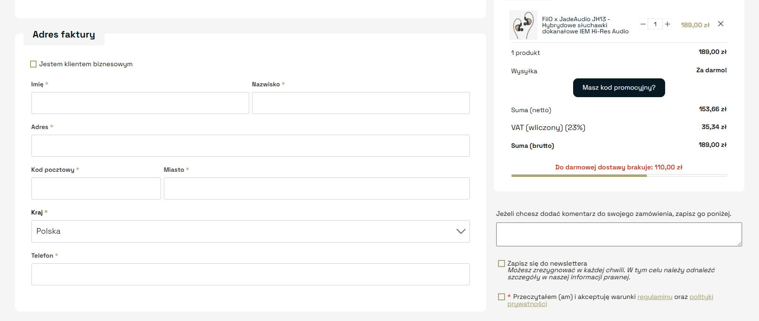Decrease product quantity with minus icon
Viewport: 759px width, 321px height.
[643, 24]
